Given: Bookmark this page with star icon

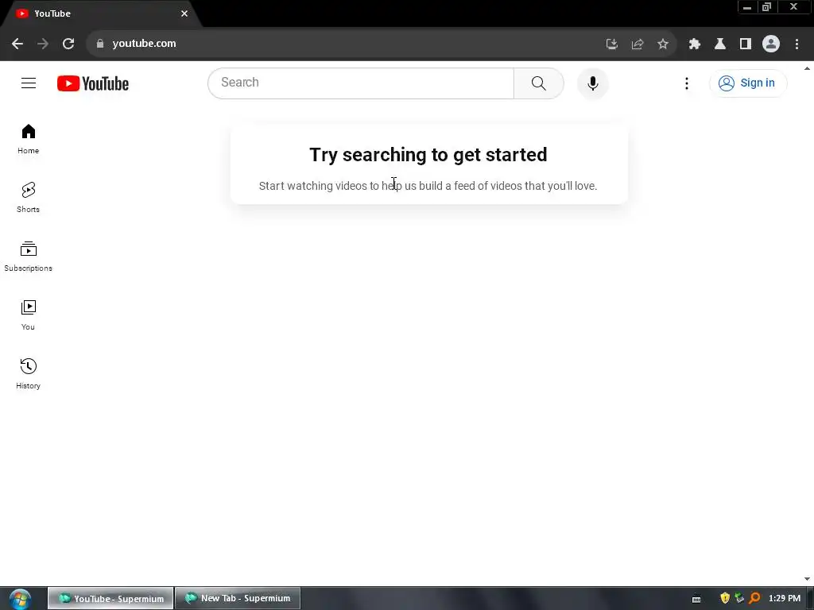Looking at the screenshot, I should [662, 44].
